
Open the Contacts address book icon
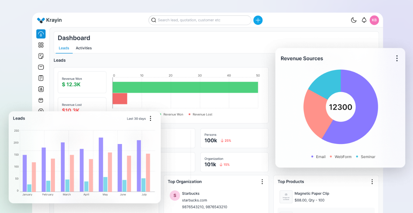(x=41, y=89)
